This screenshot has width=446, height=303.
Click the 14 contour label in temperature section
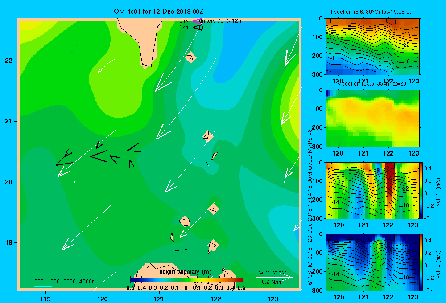pos(335,58)
